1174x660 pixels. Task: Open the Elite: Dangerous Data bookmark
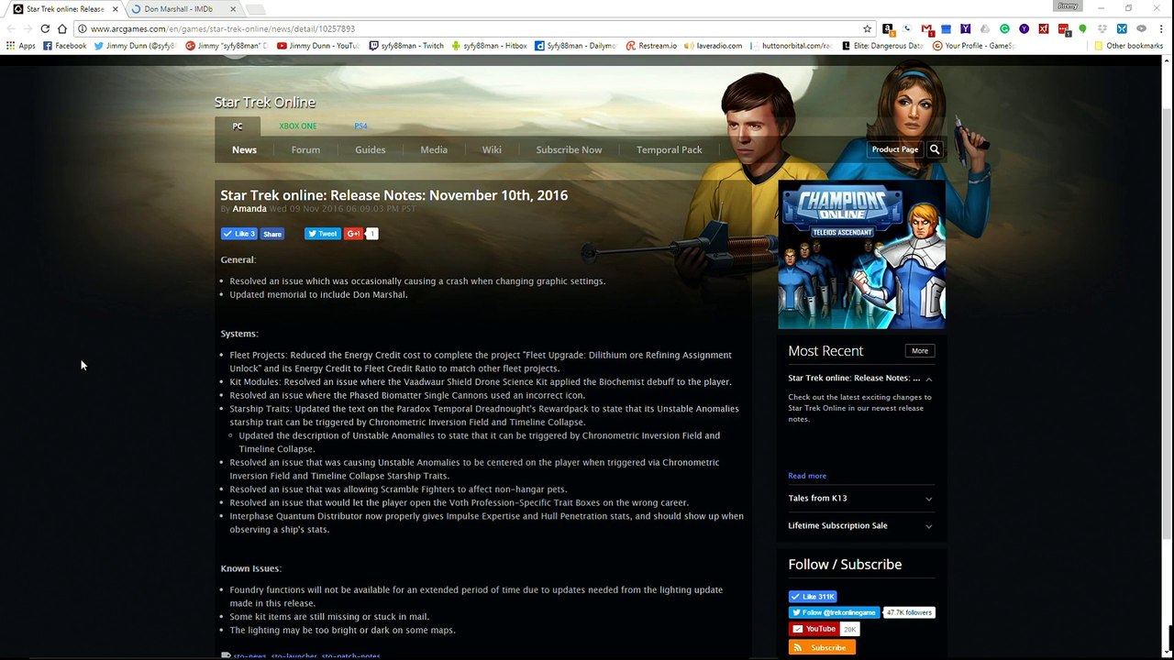(x=882, y=46)
